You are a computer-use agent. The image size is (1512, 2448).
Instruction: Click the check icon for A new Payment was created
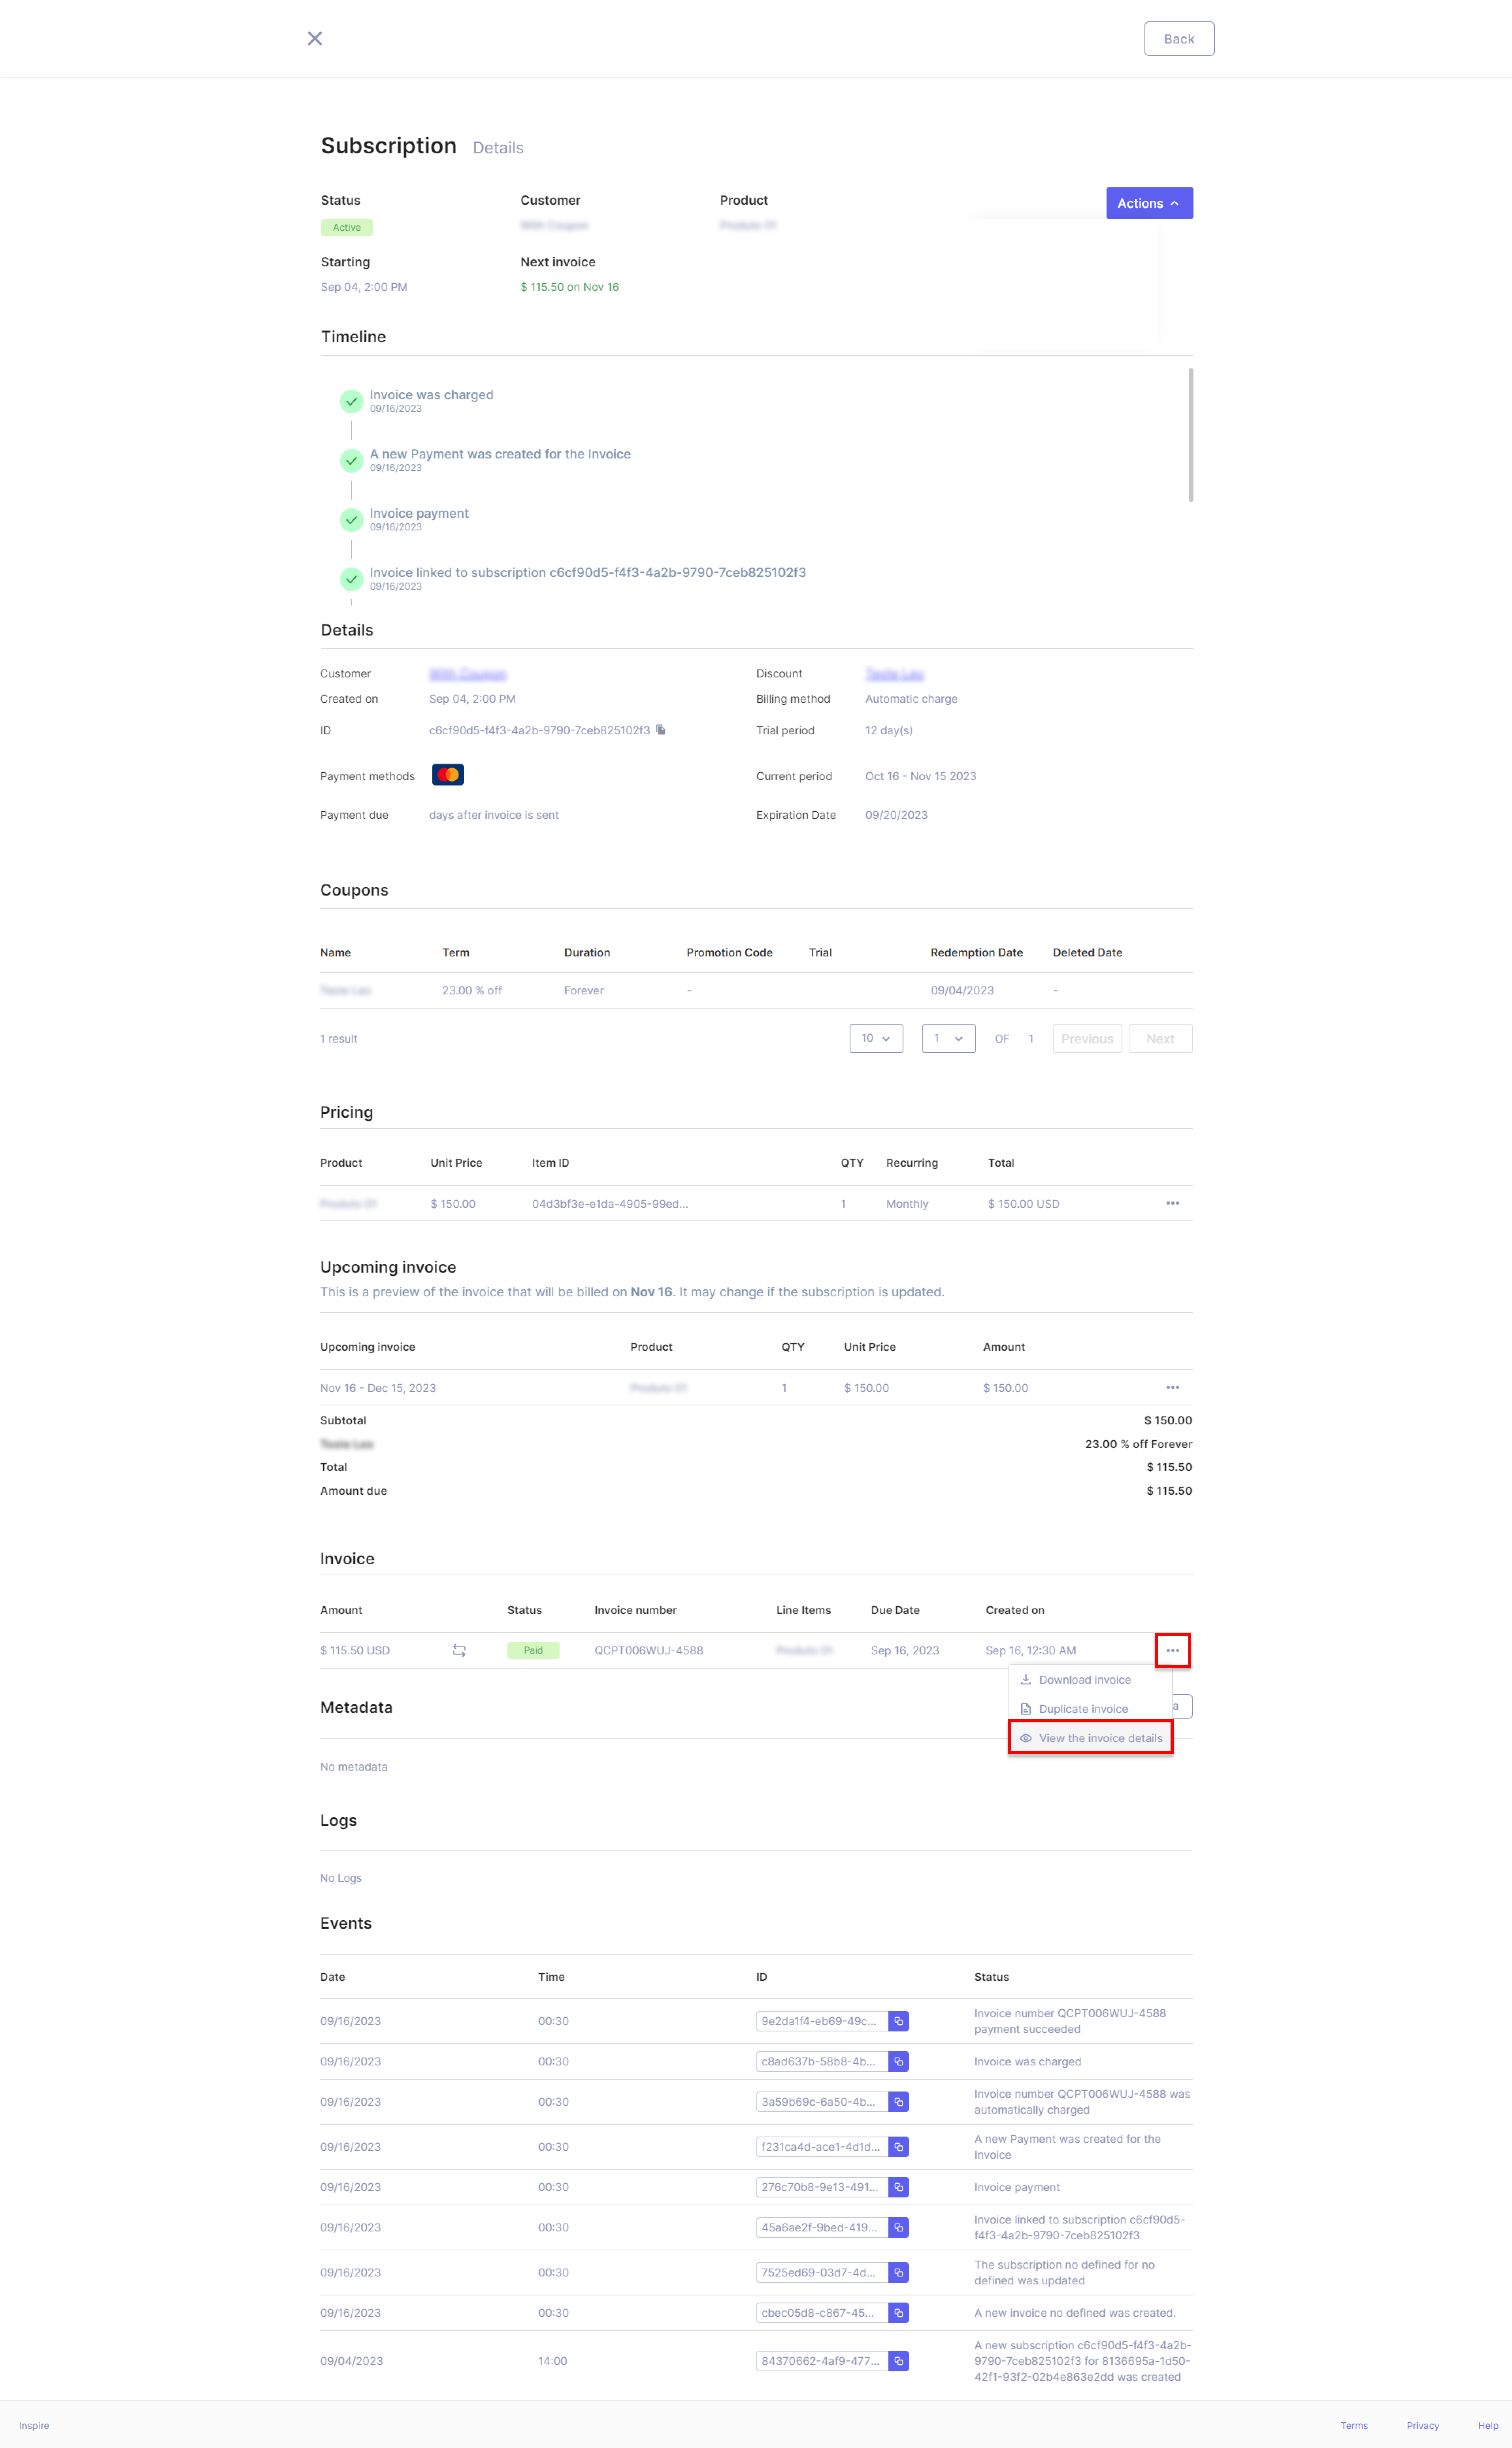click(351, 460)
